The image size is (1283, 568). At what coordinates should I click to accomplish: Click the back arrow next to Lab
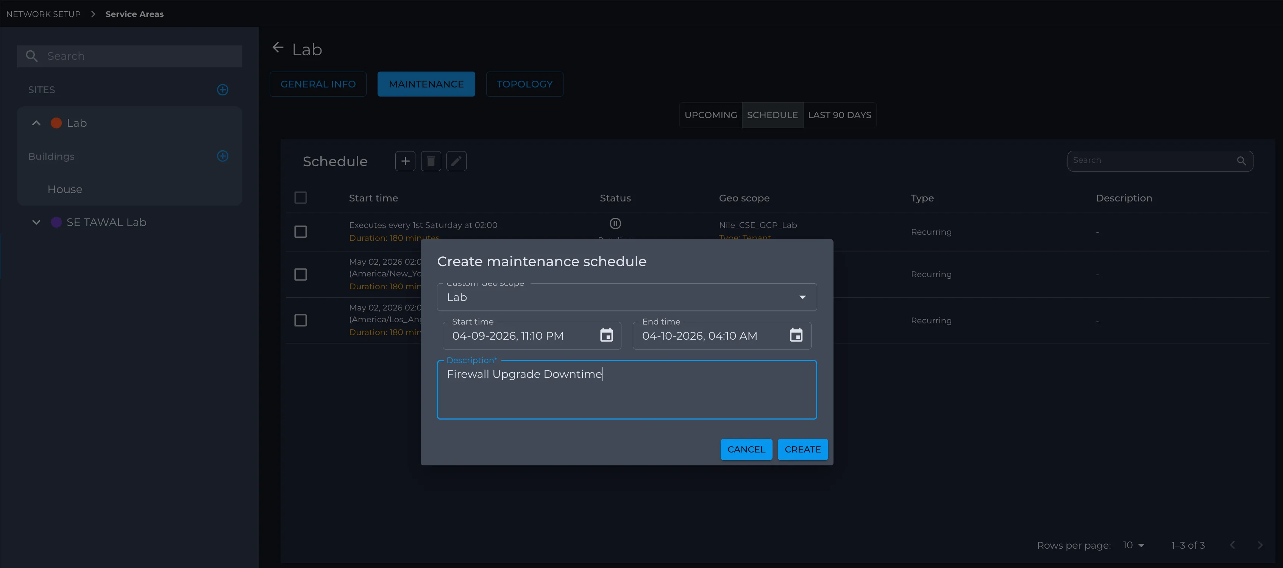[278, 48]
